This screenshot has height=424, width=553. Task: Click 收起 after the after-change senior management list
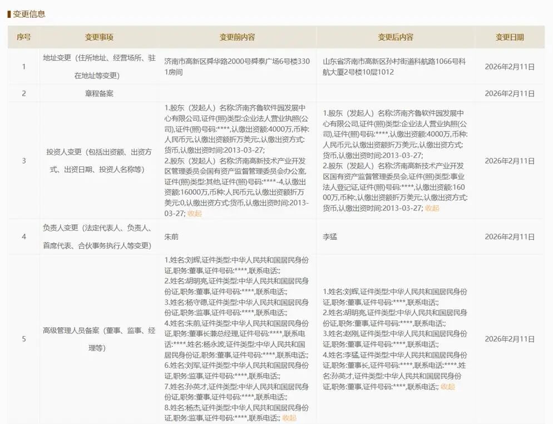click(x=447, y=387)
